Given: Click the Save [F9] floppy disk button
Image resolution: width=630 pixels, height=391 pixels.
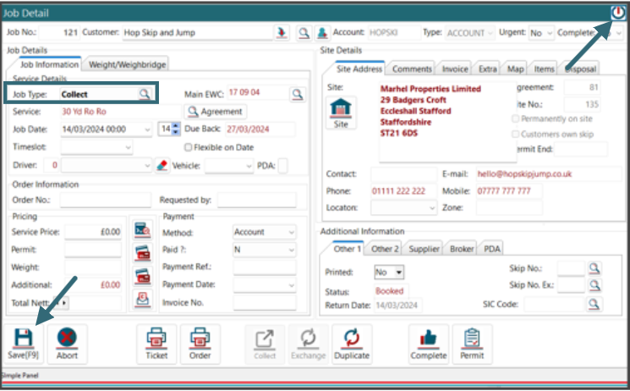Looking at the screenshot, I should 24,344.
